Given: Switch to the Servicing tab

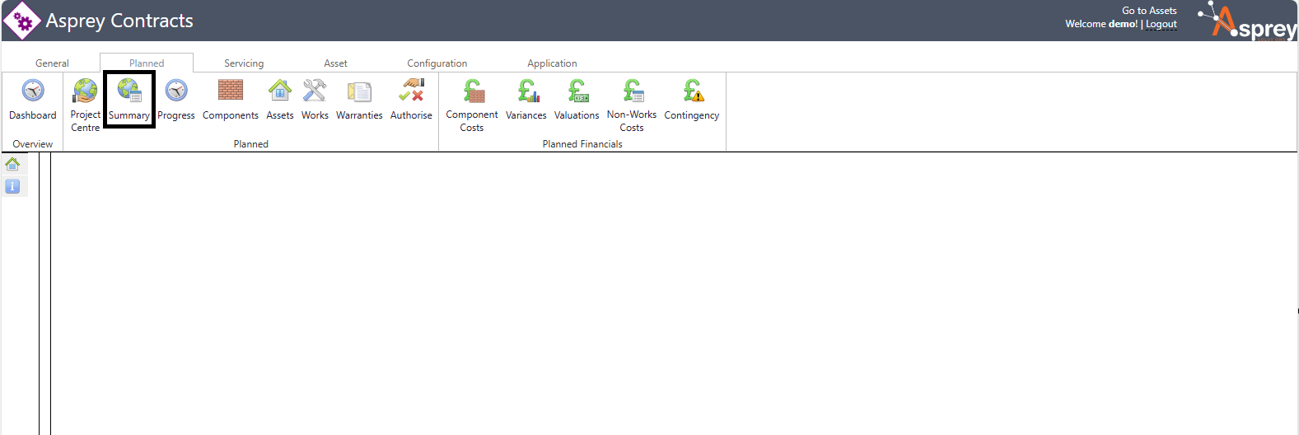Looking at the screenshot, I should point(244,63).
